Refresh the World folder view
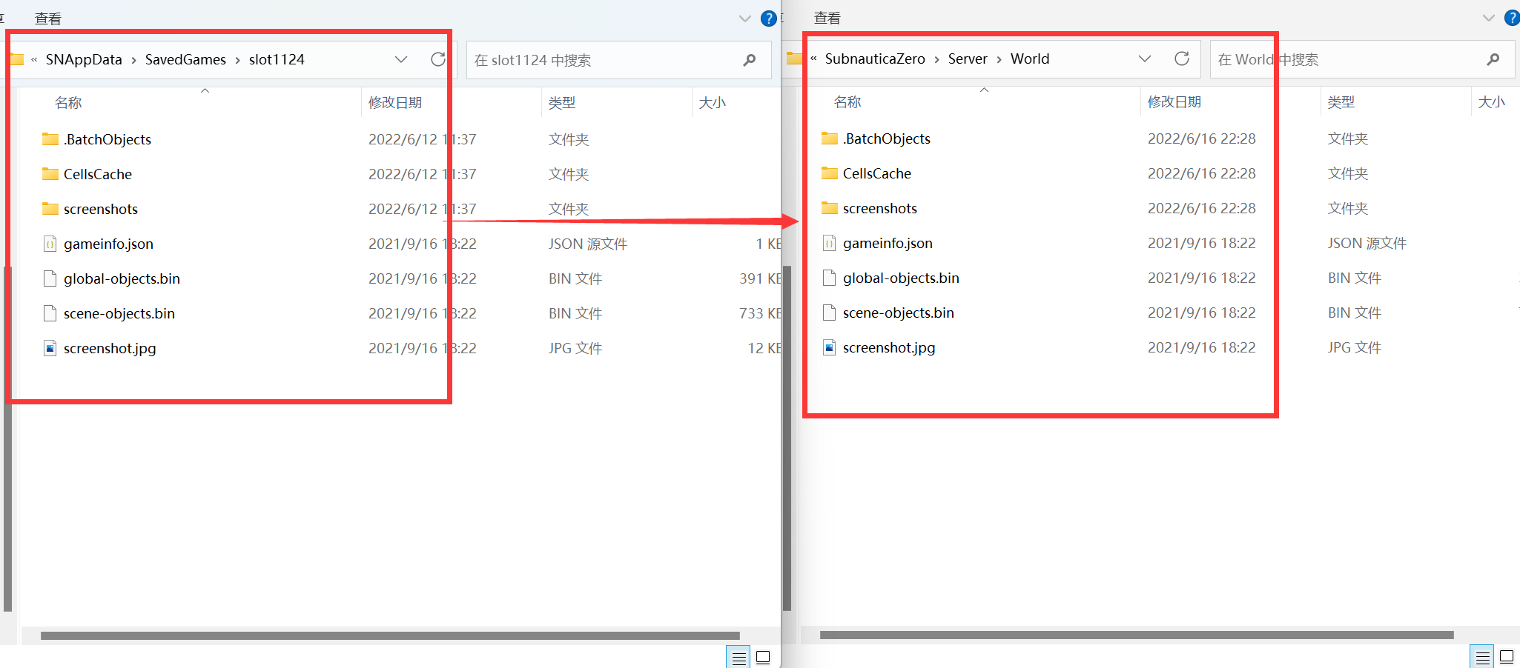The height and width of the screenshot is (668, 1520). [x=1182, y=59]
